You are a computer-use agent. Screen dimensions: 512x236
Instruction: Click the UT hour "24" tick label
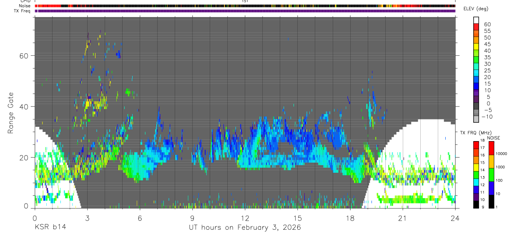pyautogui.click(x=455, y=218)
